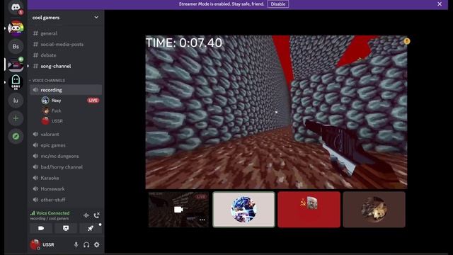Viewport: 453px width, 255px height.
Task: Start an activity rocket button
Action: tap(91, 228)
